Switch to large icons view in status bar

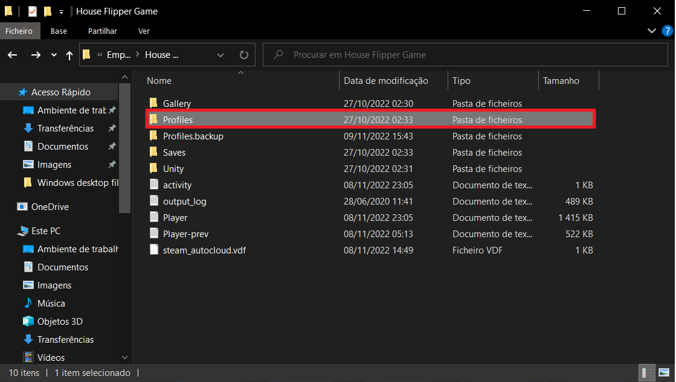click(x=663, y=373)
